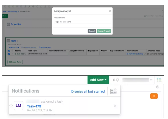Screen dimensions: 168x119
Task: Click the Analyst Name input field
Action: pyautogui.click(x=82, y=22)
